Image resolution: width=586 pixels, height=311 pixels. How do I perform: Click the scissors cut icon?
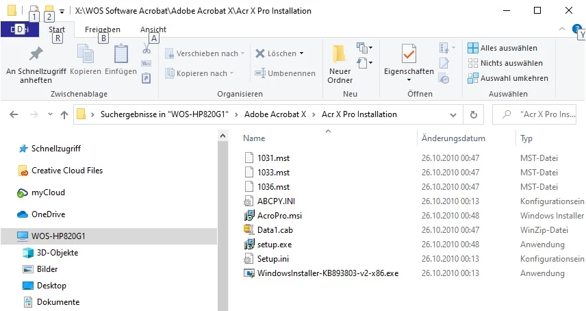146,49
